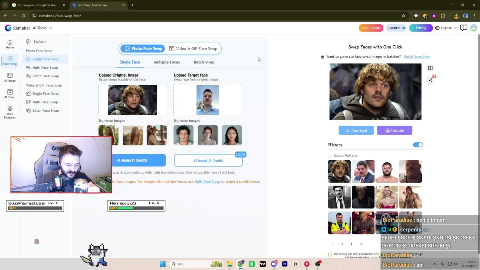Click the Explore compass icon
The image size is (480, 270).
tap(28, 42)
